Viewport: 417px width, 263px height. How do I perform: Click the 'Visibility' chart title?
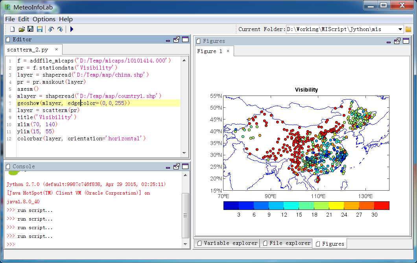coord(306,90)
